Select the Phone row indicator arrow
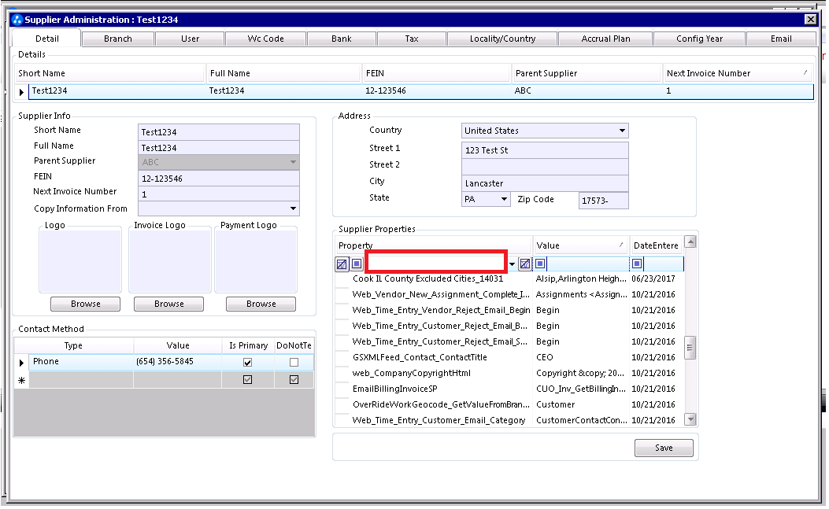This screenshot has width=829, height=509. tap(21, 363)
